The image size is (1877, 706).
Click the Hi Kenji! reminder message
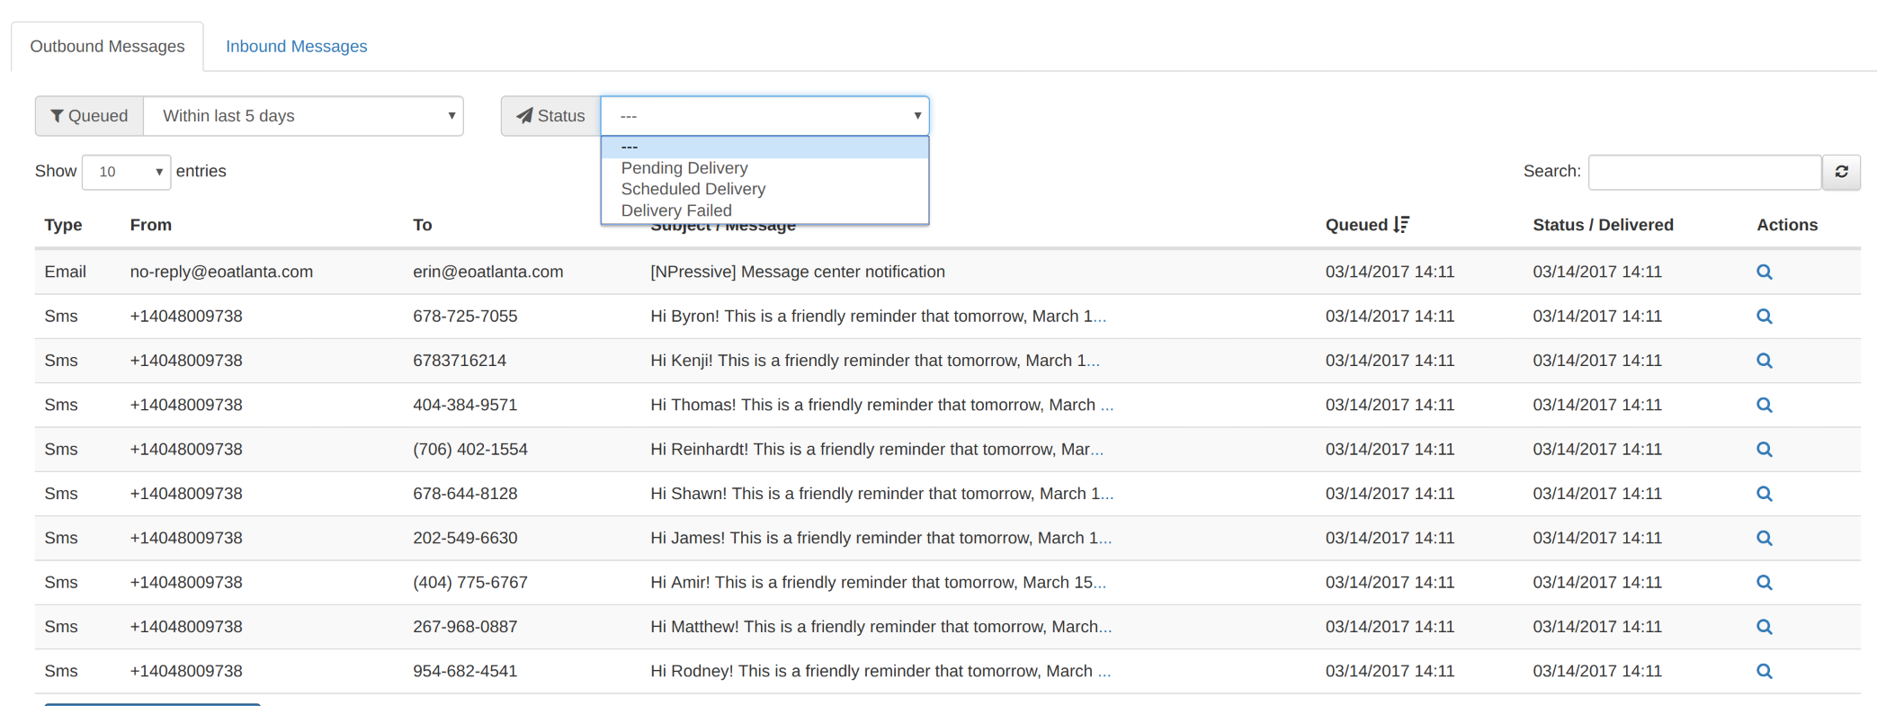click(874, 361)
